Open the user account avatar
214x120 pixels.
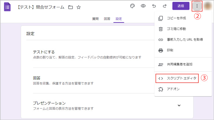pos(208,6)
